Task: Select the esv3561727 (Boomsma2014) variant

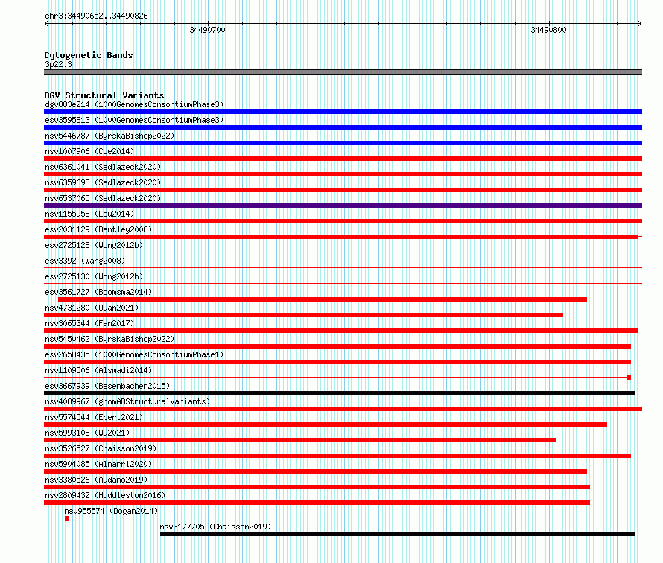Action: point(98,292)
